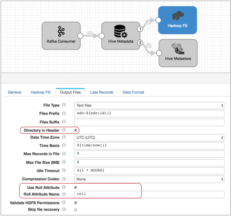
Task: Click Hive Metadata output port 2
Action: pyautogui.click(x=140, y=43)
